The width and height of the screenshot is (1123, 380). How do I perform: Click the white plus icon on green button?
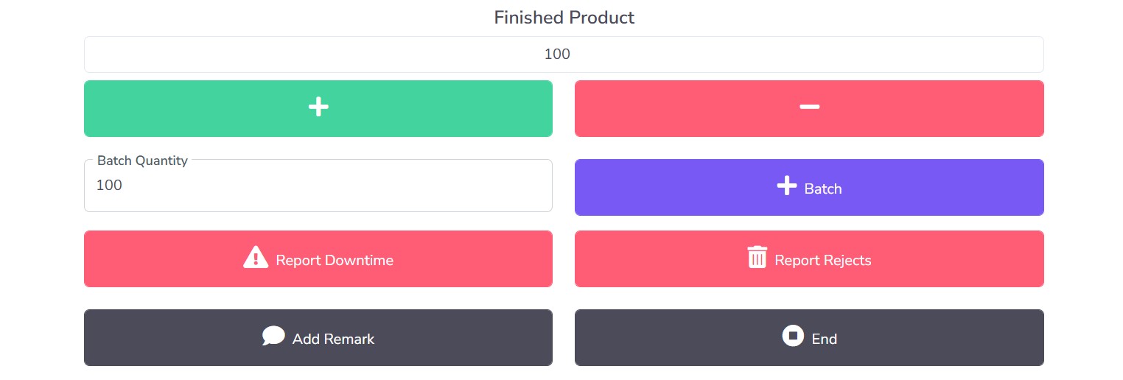pos(318,108)
